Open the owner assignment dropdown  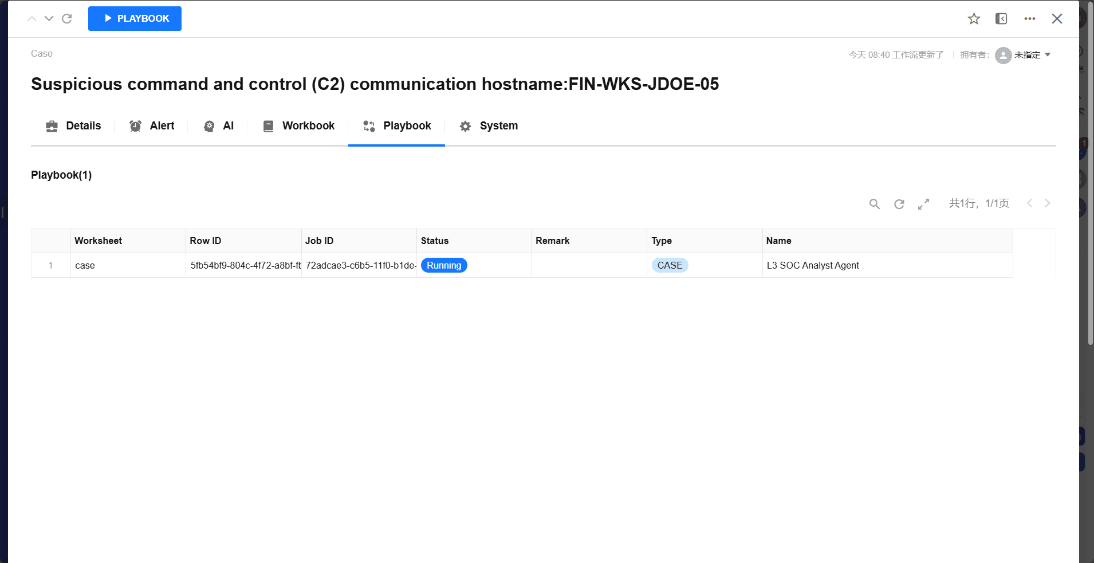[x=1024, y=55]
